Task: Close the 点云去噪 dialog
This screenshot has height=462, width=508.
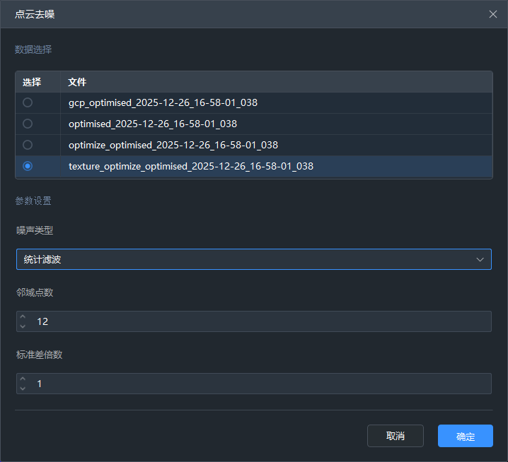Action: tap(493, 14)
